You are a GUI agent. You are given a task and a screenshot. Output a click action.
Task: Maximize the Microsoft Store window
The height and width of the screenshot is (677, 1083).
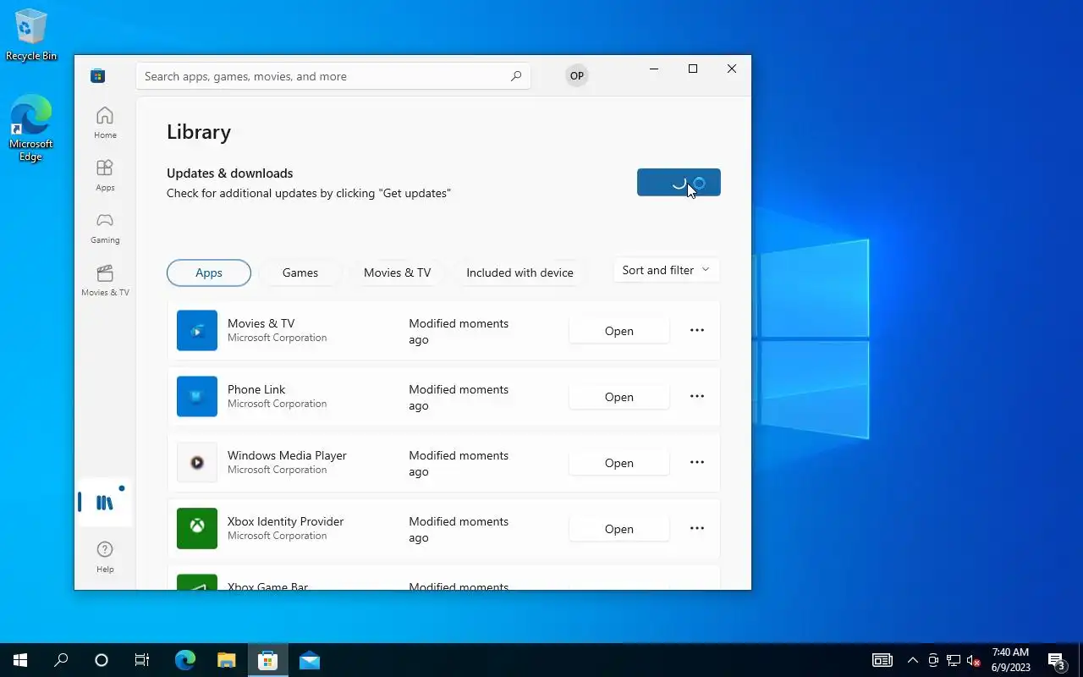[693, 69]
